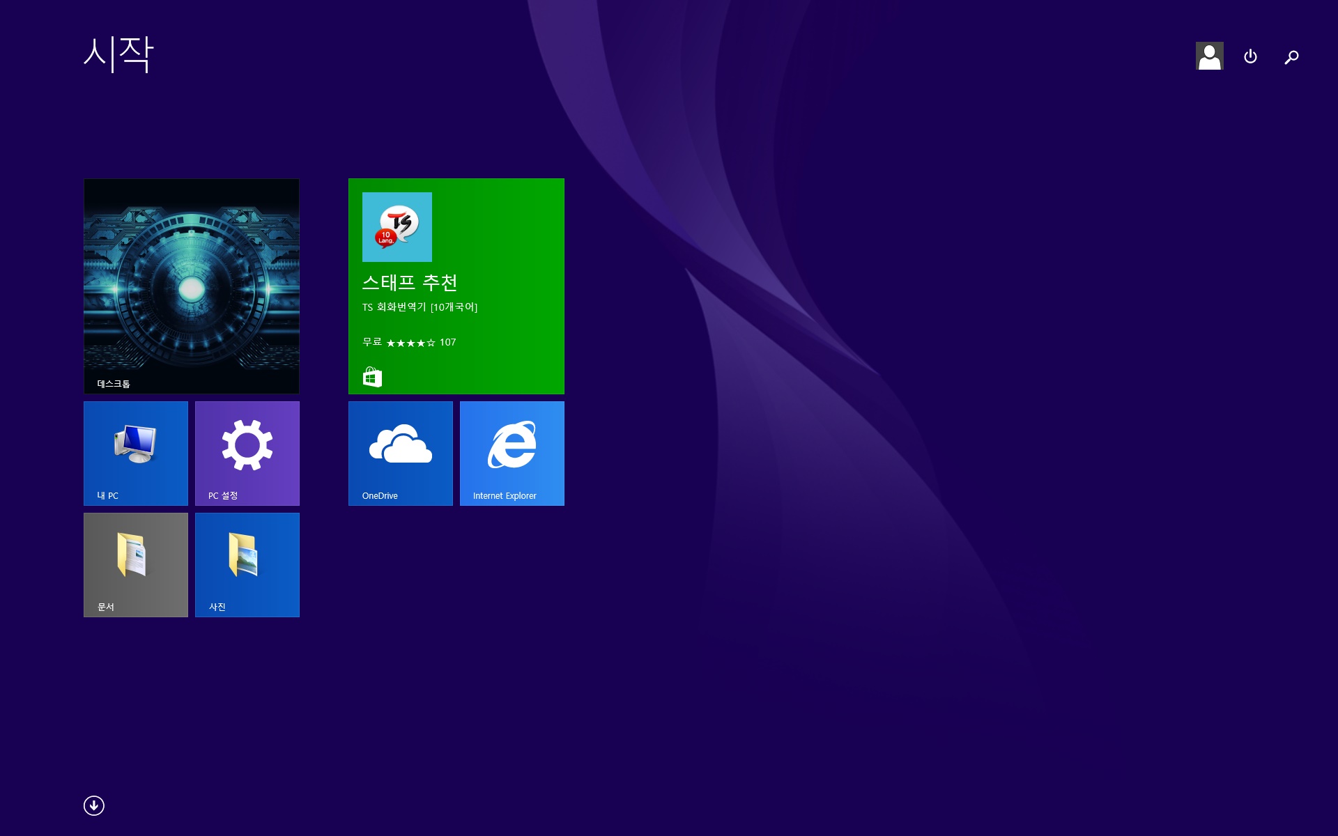Open the Store bag icon on green tile
Image resolution: width=1338 pixels, height=836 pixels.
372,377
